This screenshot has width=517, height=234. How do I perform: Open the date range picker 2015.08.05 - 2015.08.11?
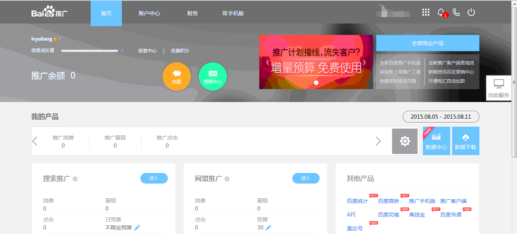point(441,117)
